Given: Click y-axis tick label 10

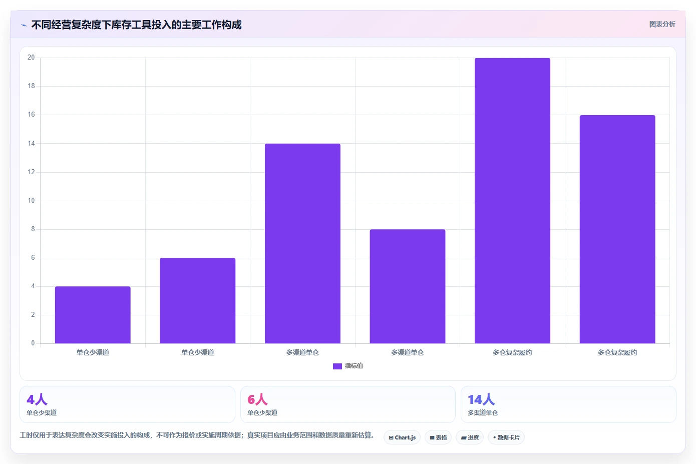Looking at the screenshot, I should point(31,201).
